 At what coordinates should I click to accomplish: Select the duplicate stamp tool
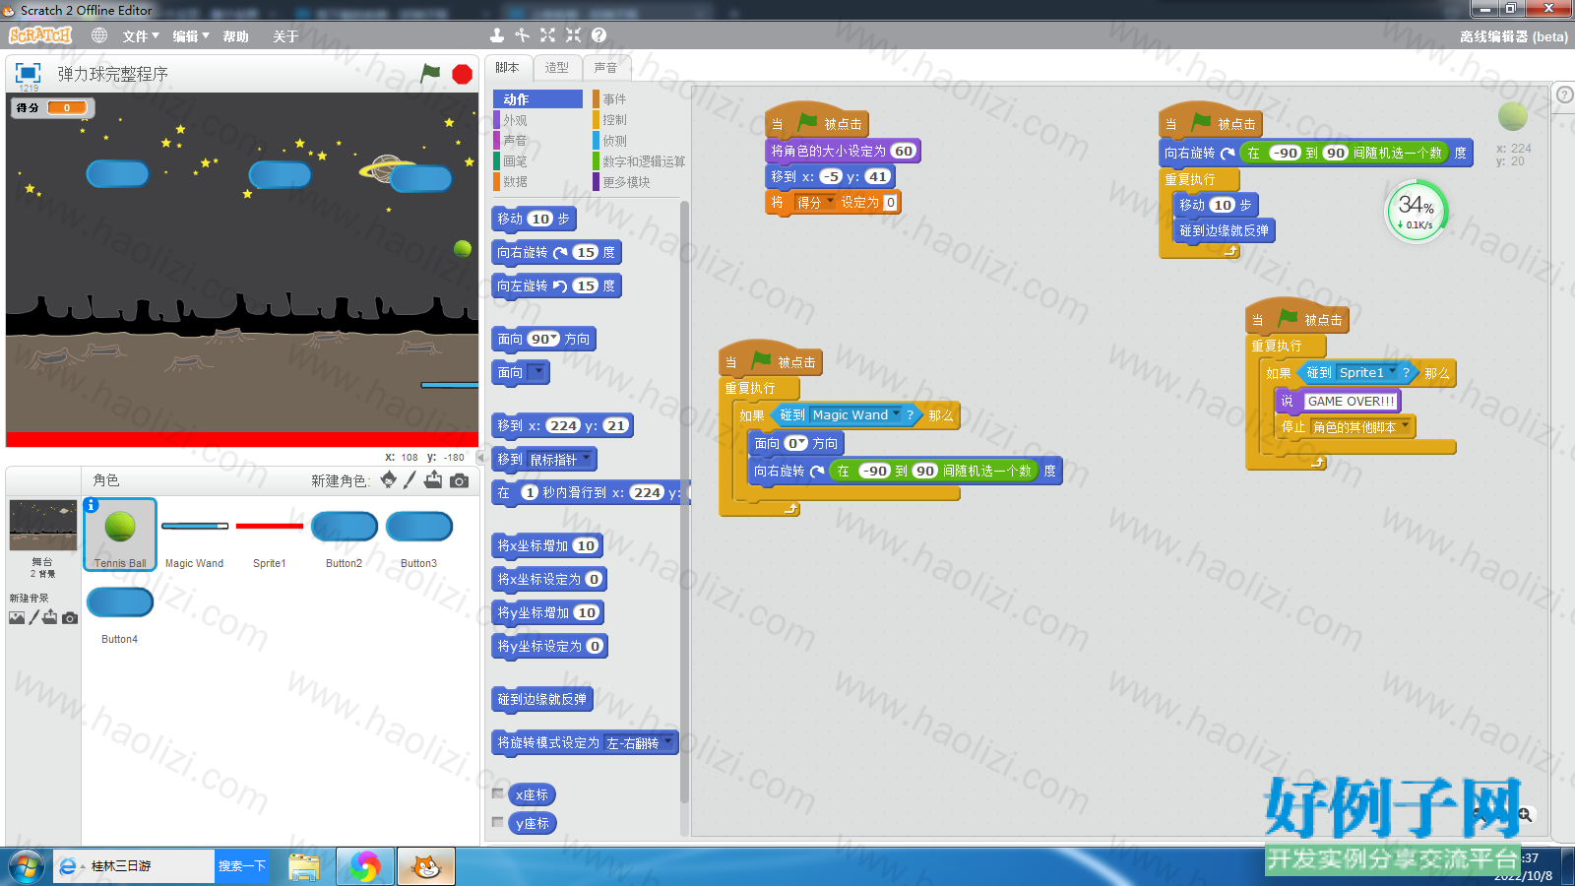497,35
